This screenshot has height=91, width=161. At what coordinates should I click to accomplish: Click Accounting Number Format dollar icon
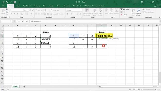[x=68, y=14]
